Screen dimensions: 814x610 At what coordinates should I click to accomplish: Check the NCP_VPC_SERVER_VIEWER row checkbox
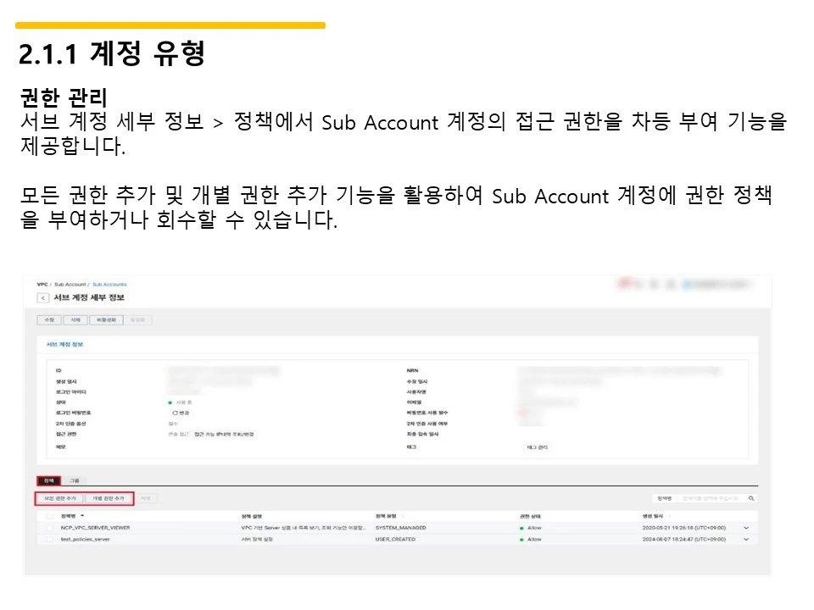tap(47, 528)
